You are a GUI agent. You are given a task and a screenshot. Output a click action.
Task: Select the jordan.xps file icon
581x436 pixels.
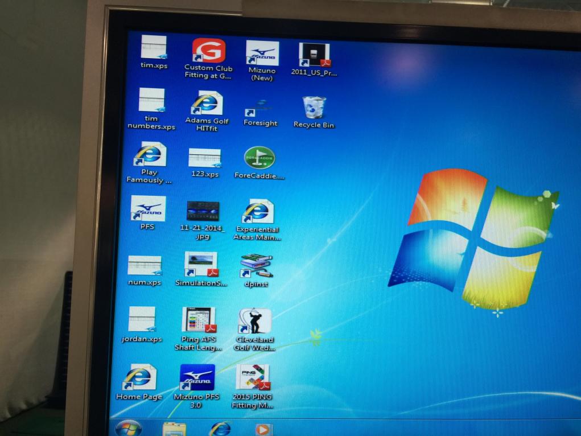pos(142,319)
